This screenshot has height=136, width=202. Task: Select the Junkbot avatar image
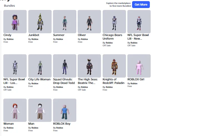pos(40,22)
